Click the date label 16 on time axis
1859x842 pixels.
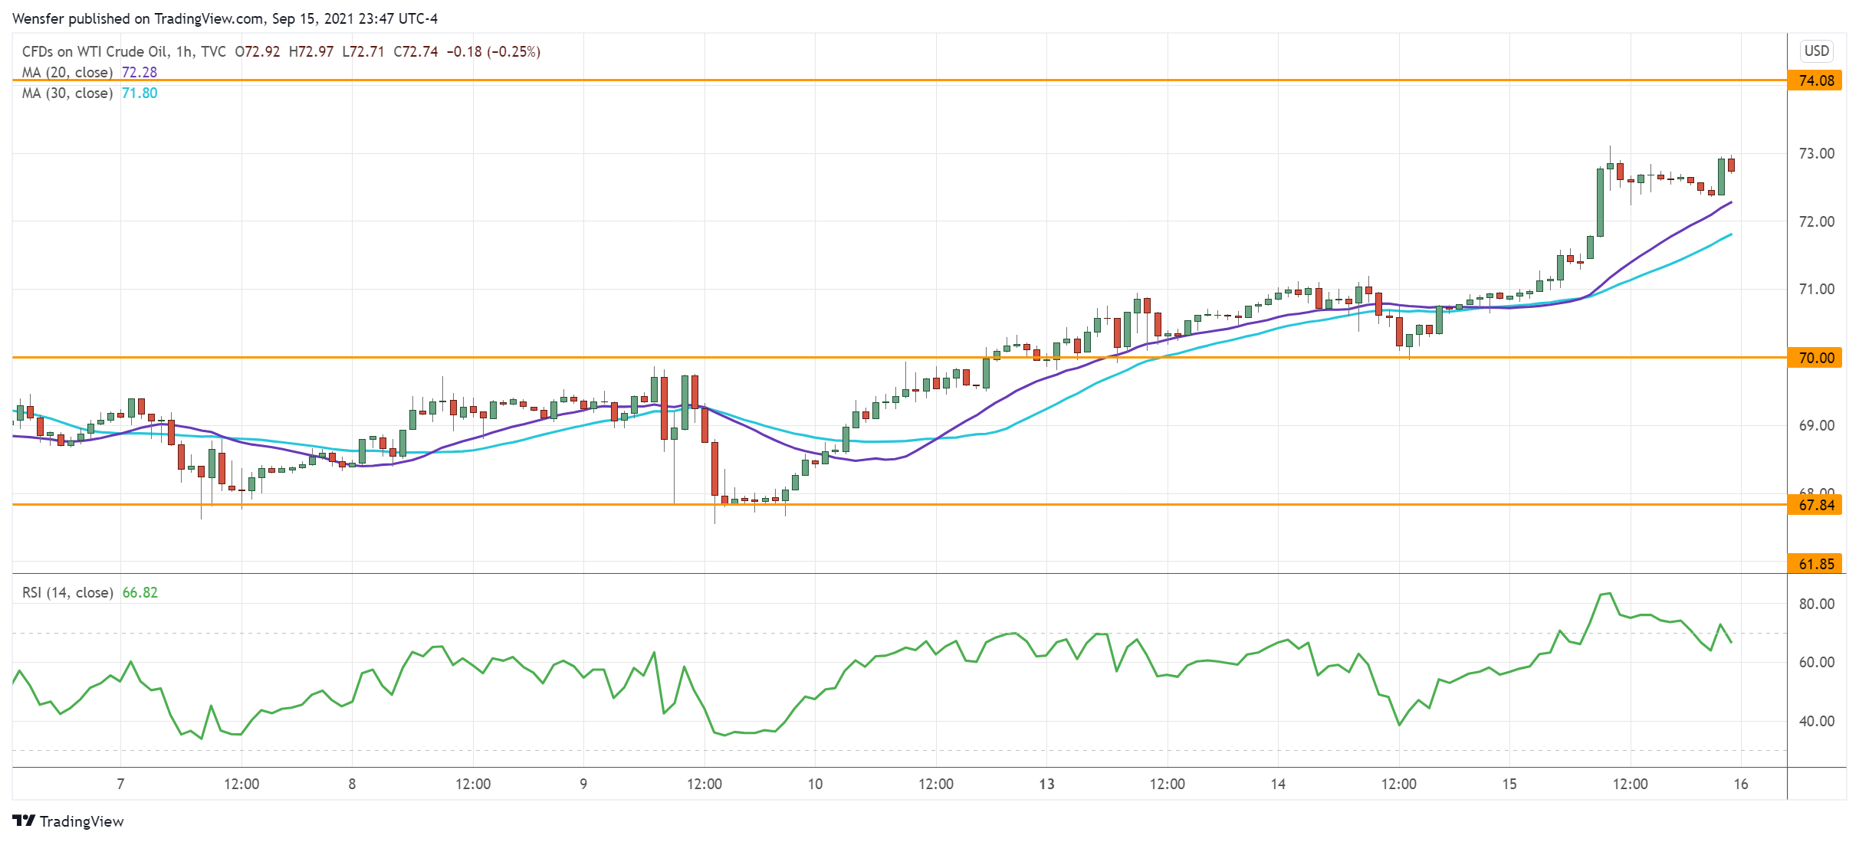tap(1741, 784)
